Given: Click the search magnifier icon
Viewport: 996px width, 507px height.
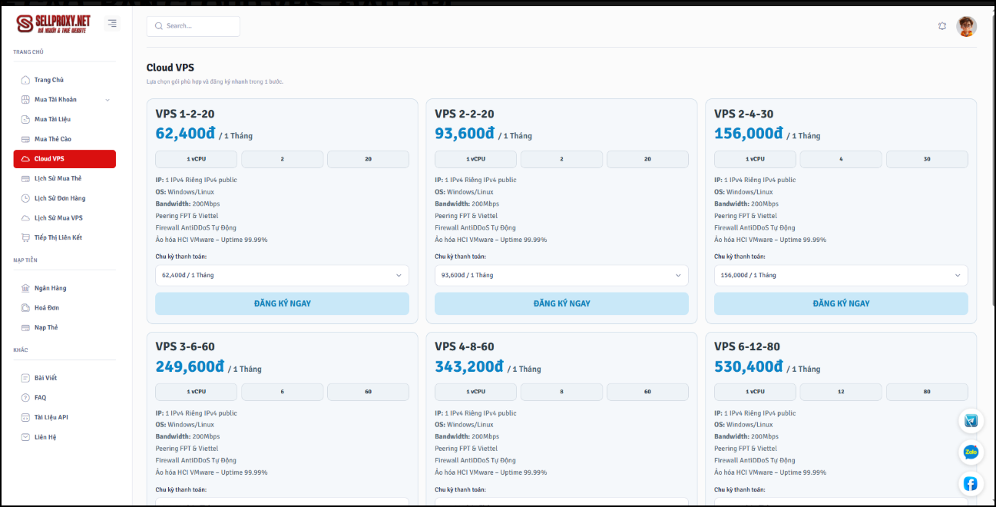Looking at the screenshot, I should [159, 26].
